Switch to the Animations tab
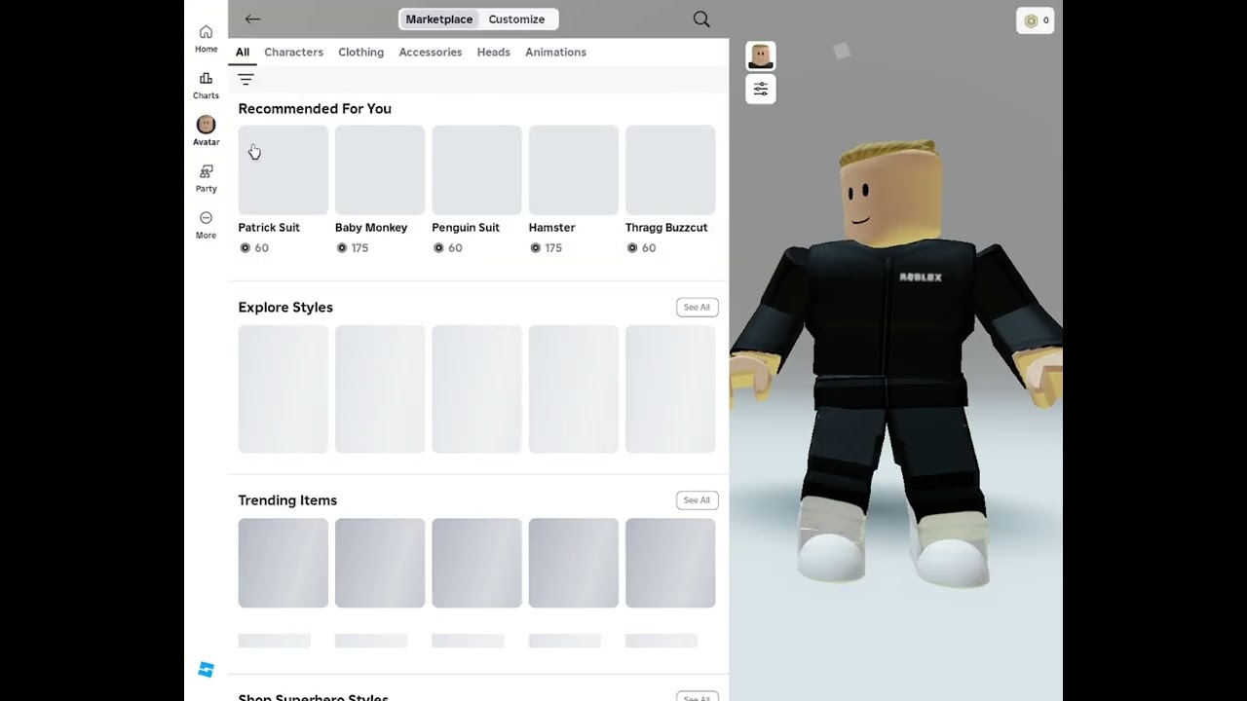This screenshot has width=1247, height=701. click(555, 53)
